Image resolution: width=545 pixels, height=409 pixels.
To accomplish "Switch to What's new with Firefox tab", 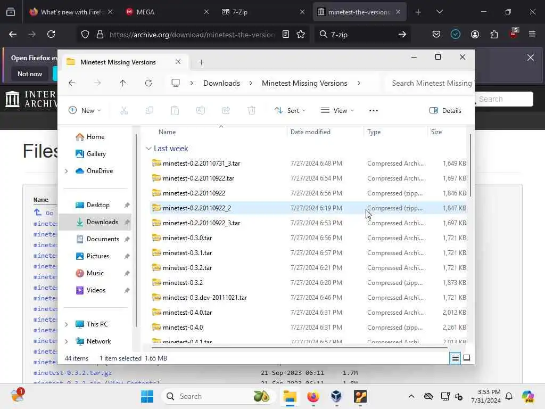I will (72, 12).
